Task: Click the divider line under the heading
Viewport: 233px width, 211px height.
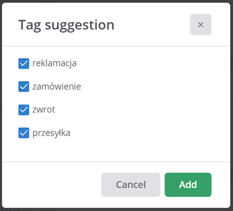Action: click(x=116, y=46)
